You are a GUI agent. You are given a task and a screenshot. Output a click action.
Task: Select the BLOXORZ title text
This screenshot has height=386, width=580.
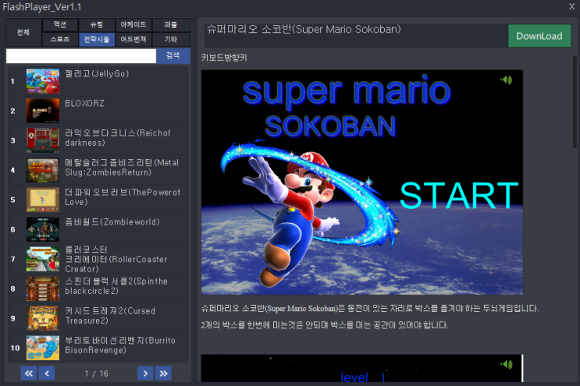pos(85,104)
